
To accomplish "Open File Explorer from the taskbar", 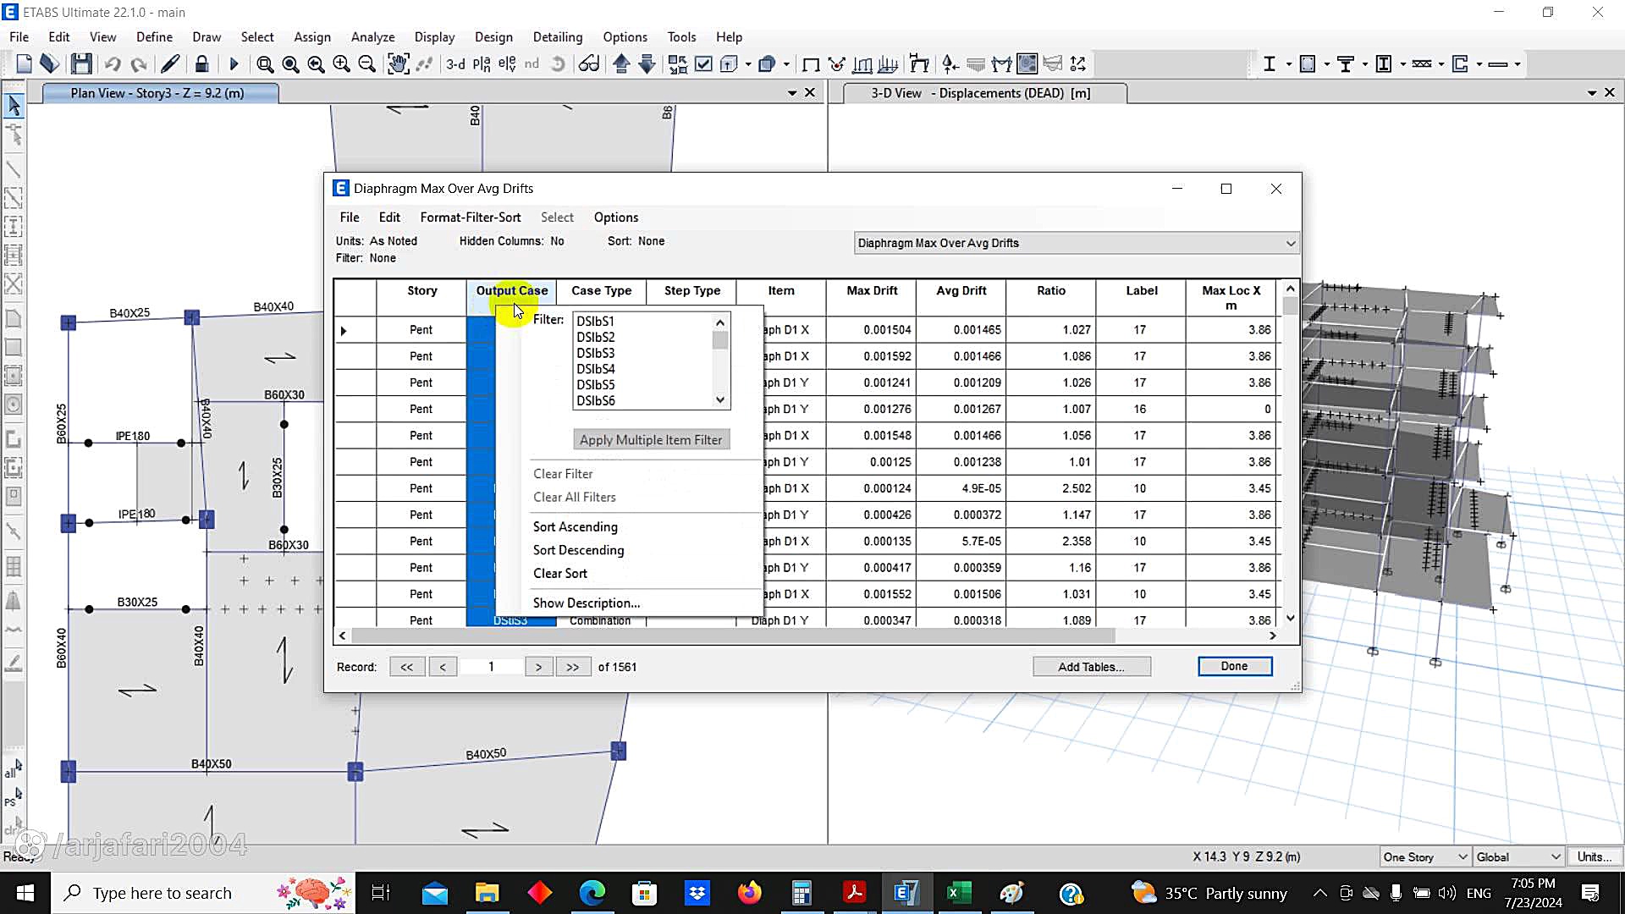I will point(487,893).
